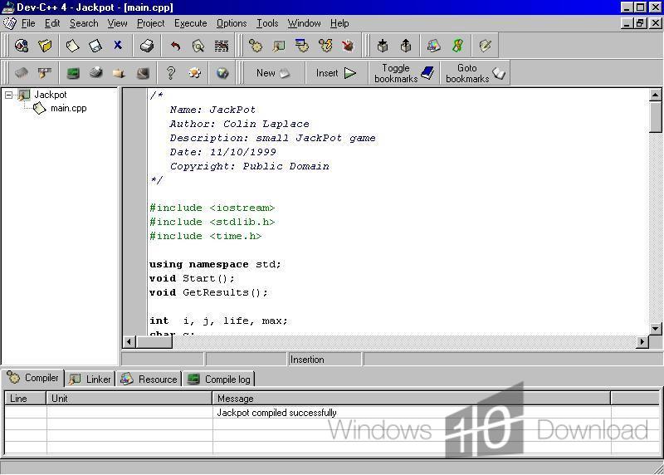Click the 'Jackpot compiled successfully' message row
Viewport: 664px width, 475px height.
tap(332, 413)
